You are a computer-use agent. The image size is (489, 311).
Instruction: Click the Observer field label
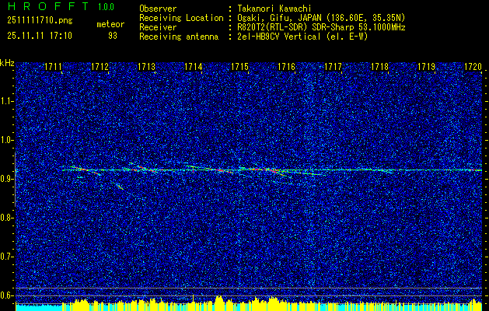click(x=158, y=9)
